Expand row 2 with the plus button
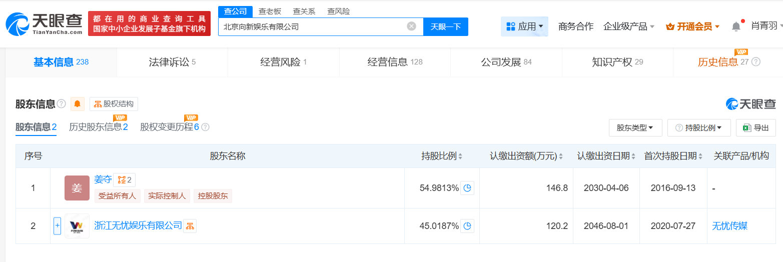The image size is (783, 262). click(x=57, y=226)
